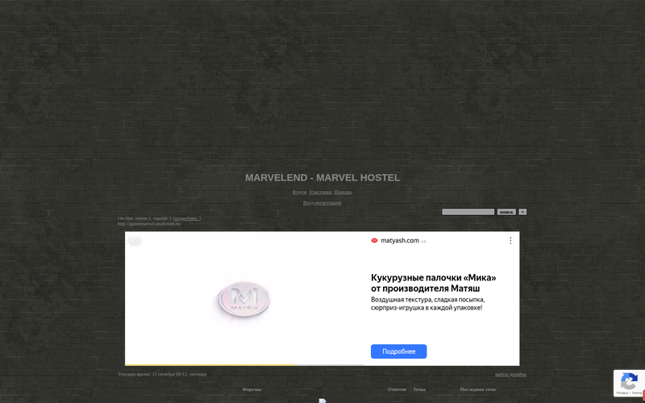Expand advanced search with the plus button

pos(522,212)
